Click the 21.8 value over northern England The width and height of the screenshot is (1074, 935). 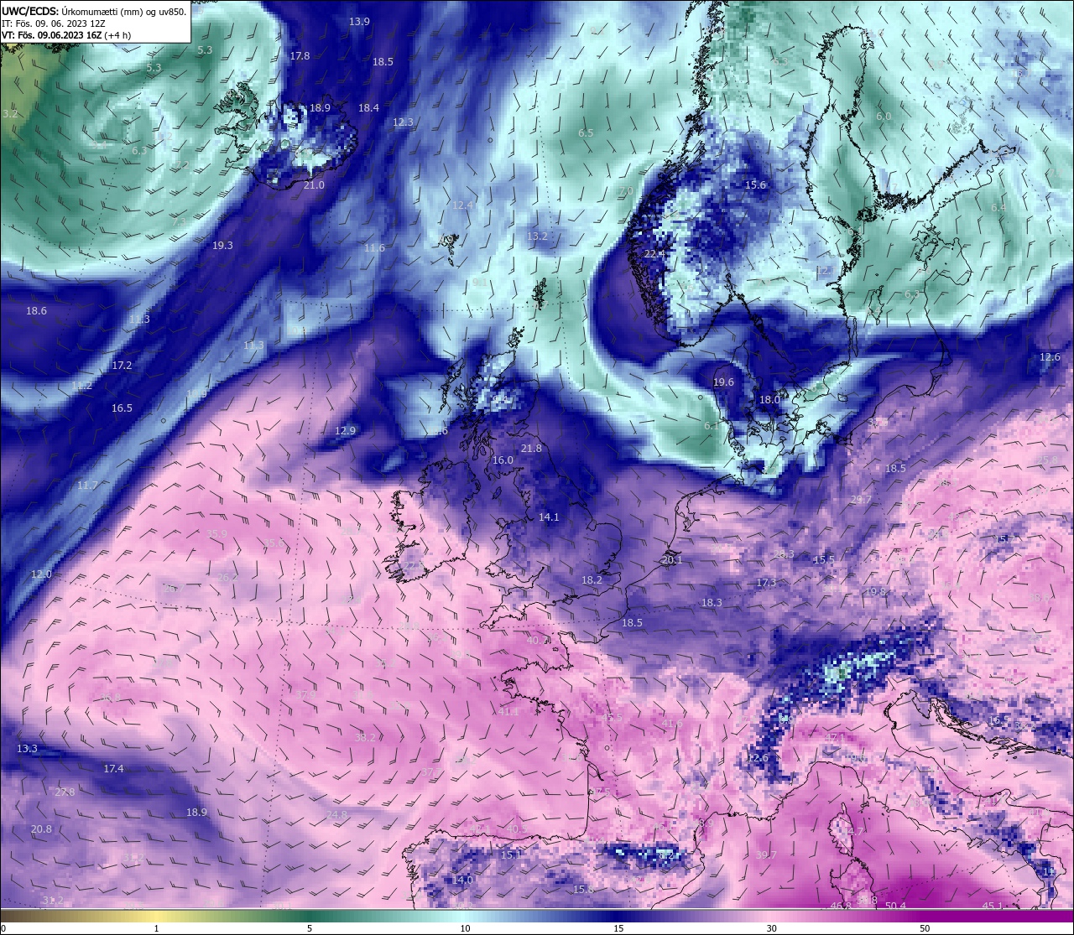click(531, 449)
